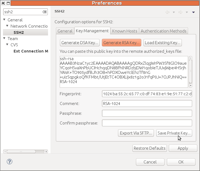This screenshot has width=200, height=171.
Task: Select SSH2 in the preferences tree
Action: [x=19, y=32]
